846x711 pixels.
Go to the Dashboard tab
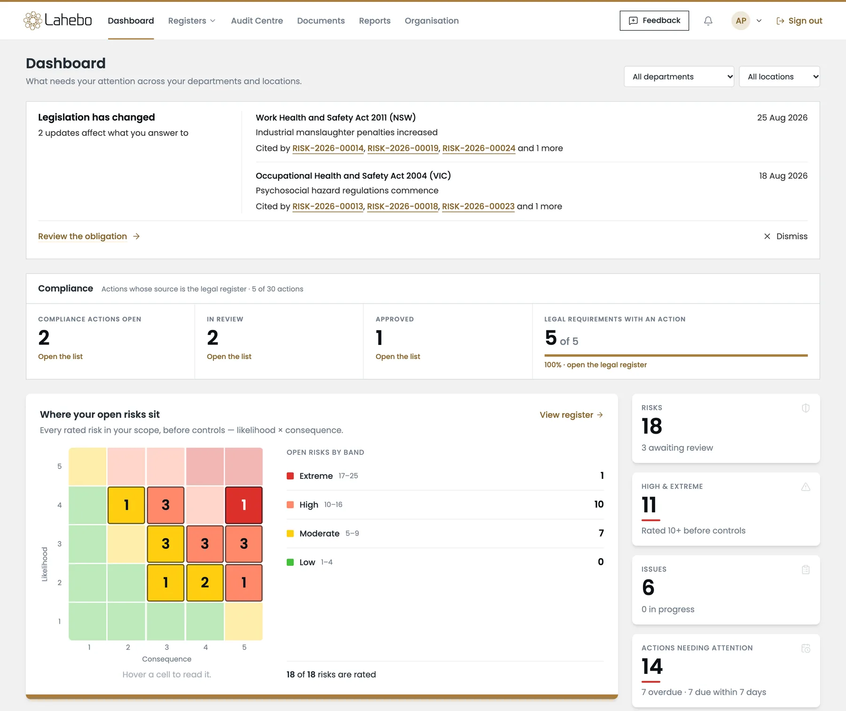coord(131,21)
